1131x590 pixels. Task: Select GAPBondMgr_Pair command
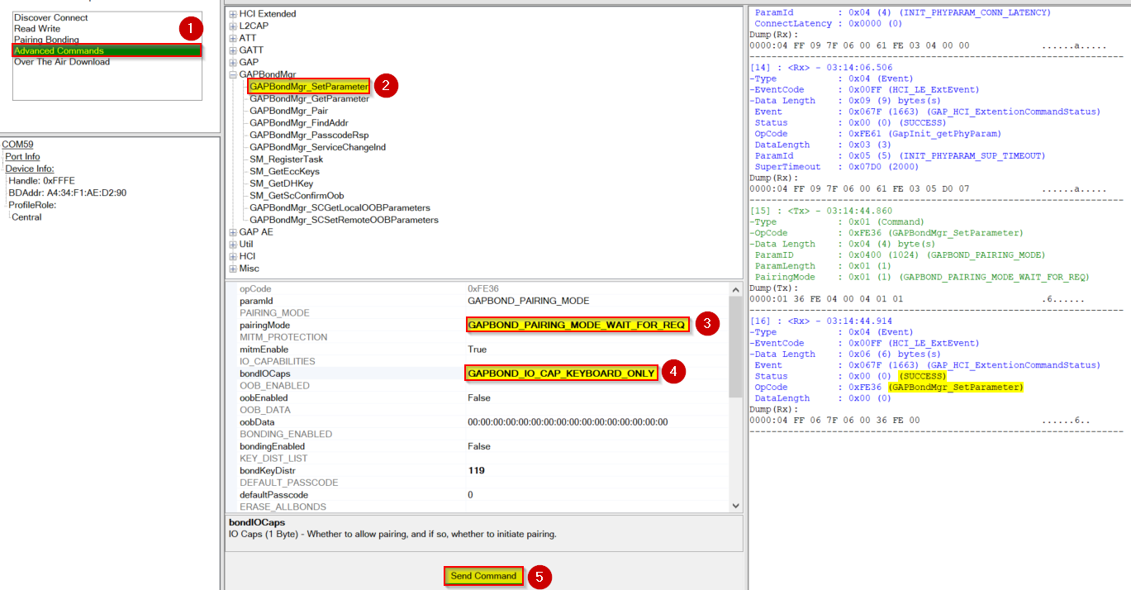pyautogui.click(x=289, y=110)
